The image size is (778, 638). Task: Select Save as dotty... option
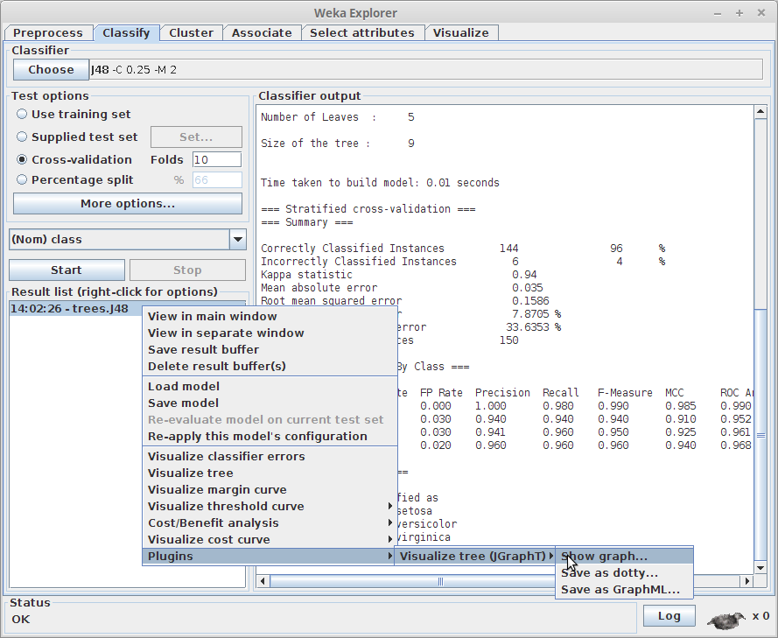click(x=624, y=573)
